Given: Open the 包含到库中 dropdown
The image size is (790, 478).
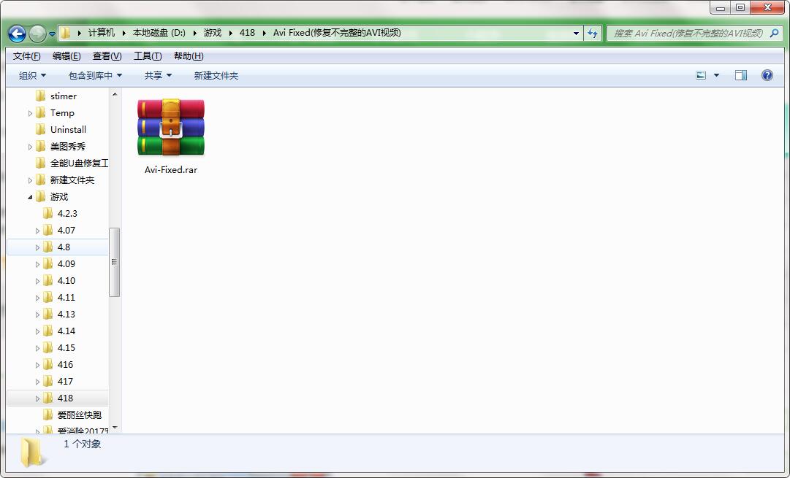Looking at the screenshot, I should pos(95,75).
